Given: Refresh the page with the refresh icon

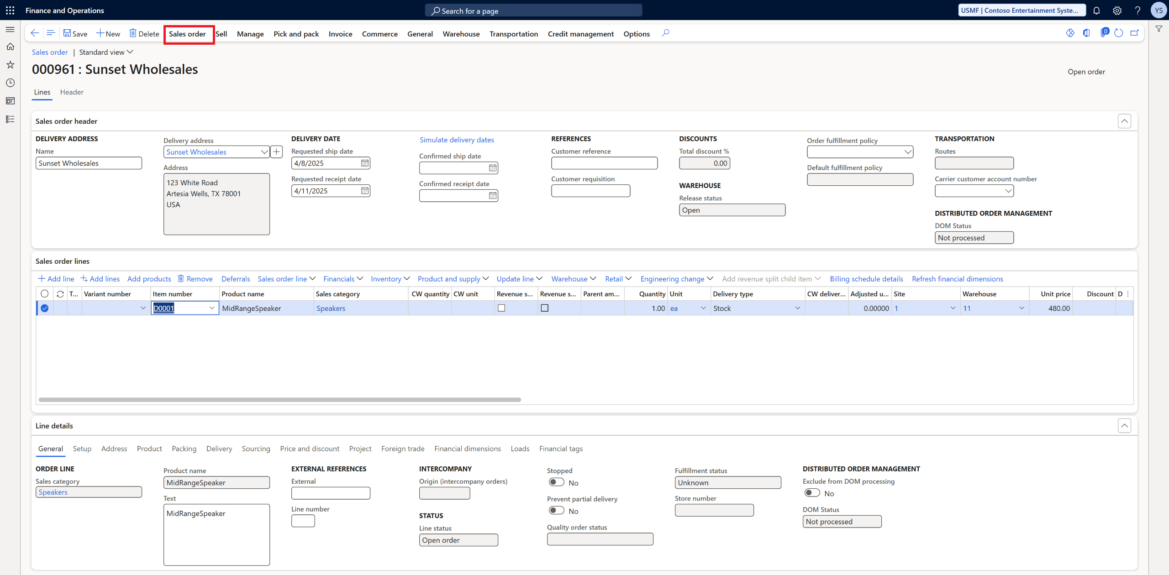Looking at the screenshot, I should (1119, 33).
